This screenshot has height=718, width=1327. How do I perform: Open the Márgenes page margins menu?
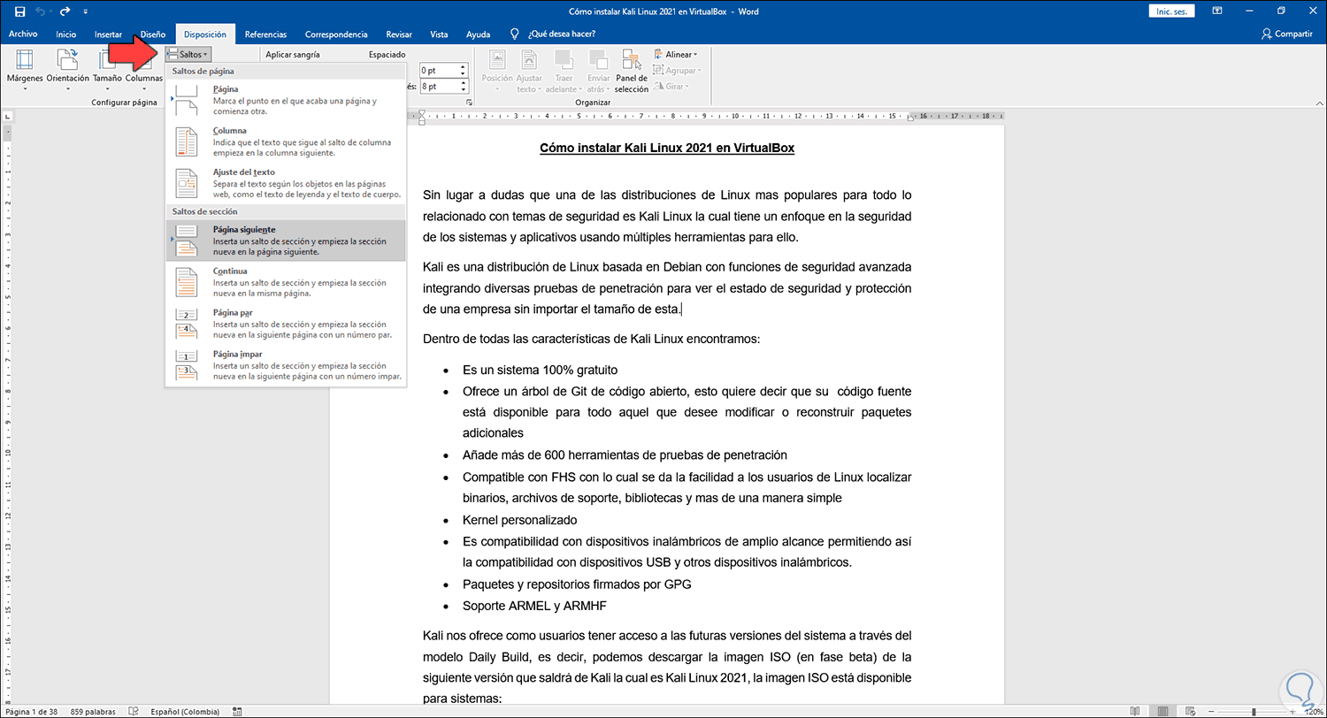tap(25, 71)
